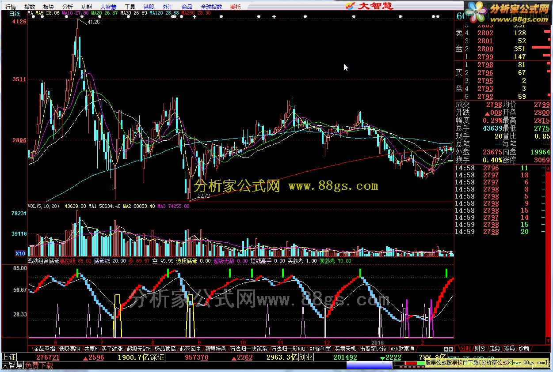Select the 买了就涨 indicator tab
This screenshot has width=553, height=372.
[112, 349]
